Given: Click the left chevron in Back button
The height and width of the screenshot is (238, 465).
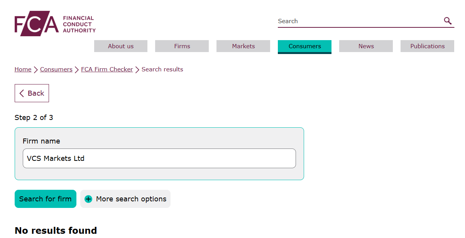Looking at the screenshot, I should pyautogui.click(x=22, y=93).
